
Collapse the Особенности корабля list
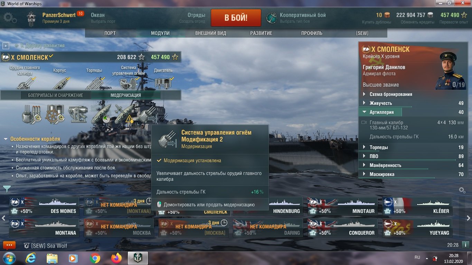32,139
